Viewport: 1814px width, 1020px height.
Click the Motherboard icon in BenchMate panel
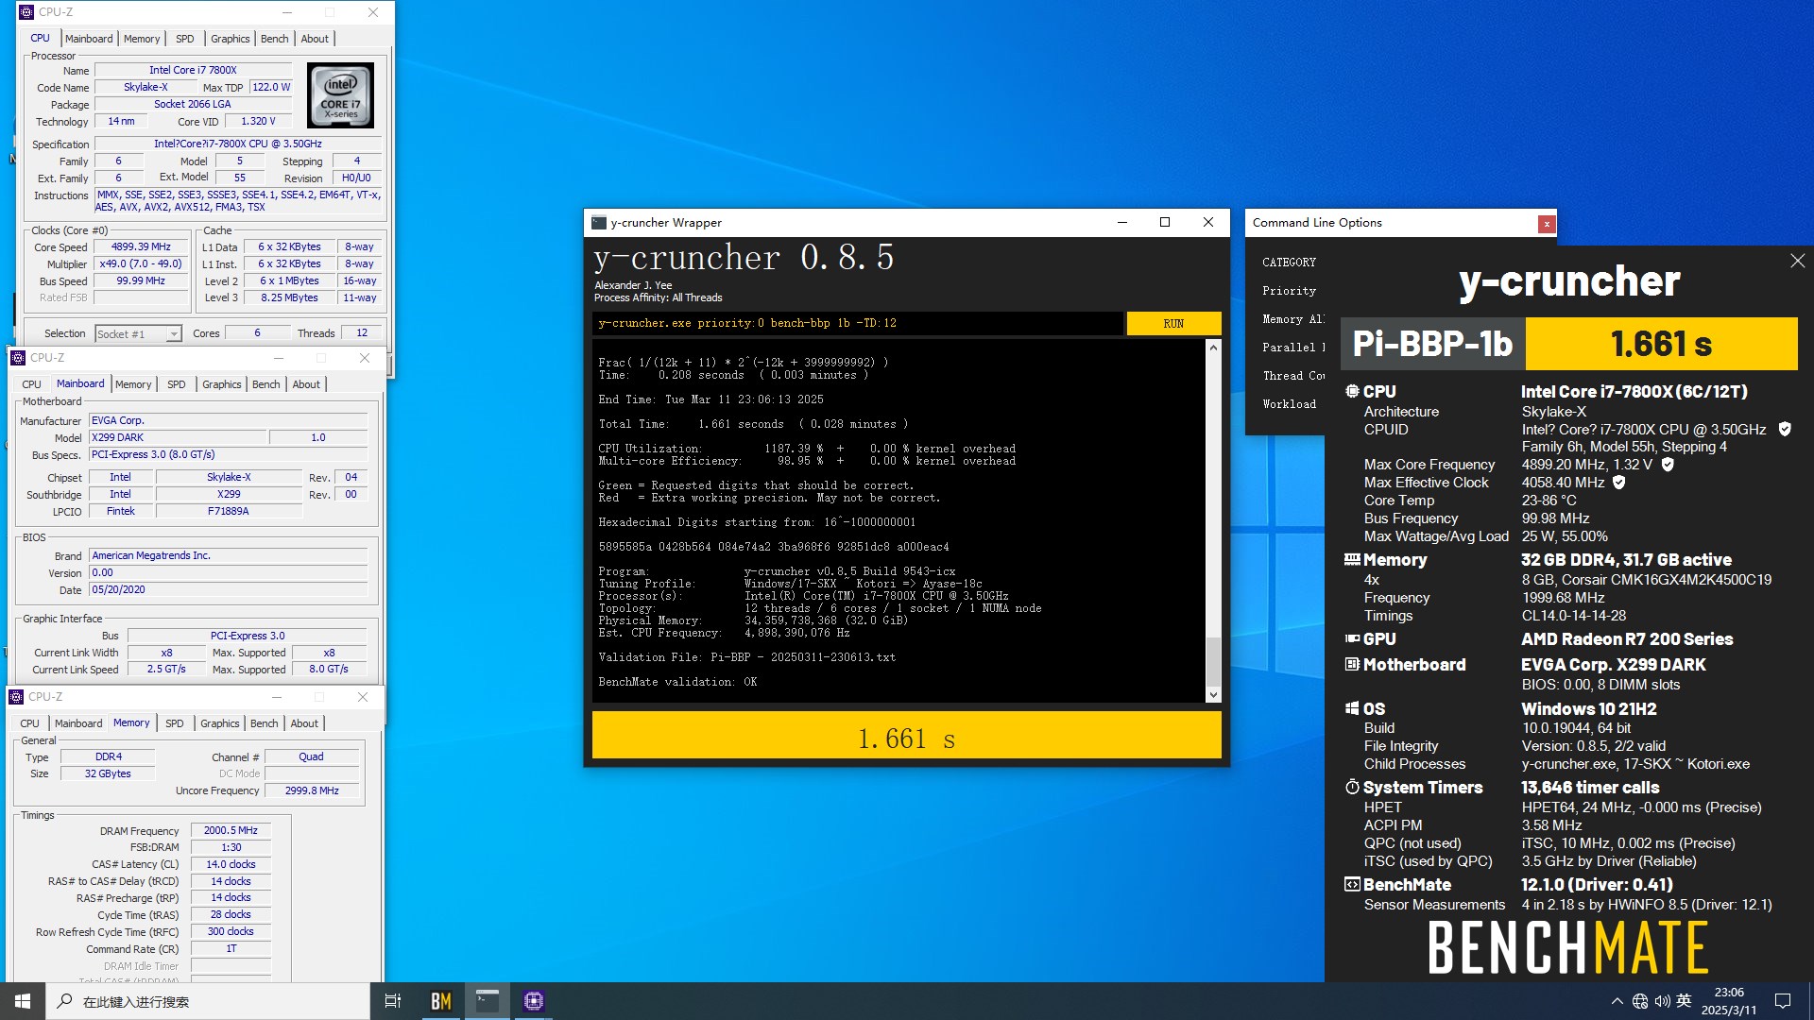[1352, 665]
